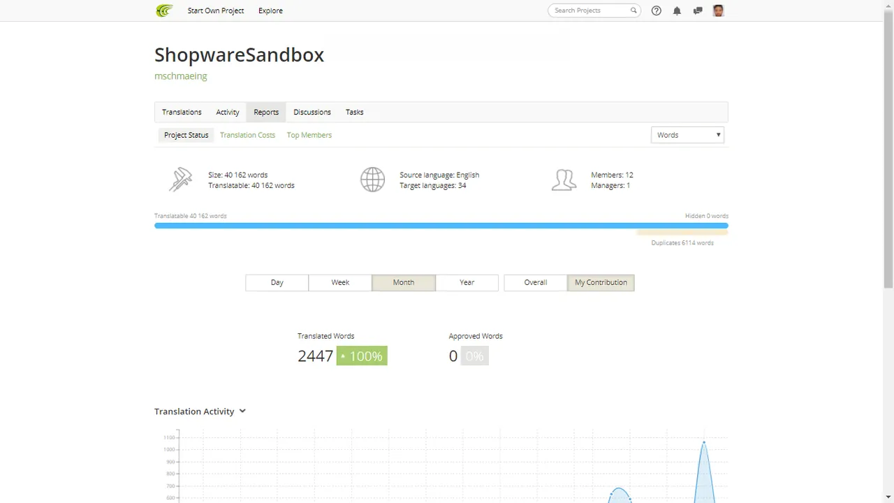894x503 pixels.
Task: Expand the Translation Activity chevron
Action: (242, 411)
